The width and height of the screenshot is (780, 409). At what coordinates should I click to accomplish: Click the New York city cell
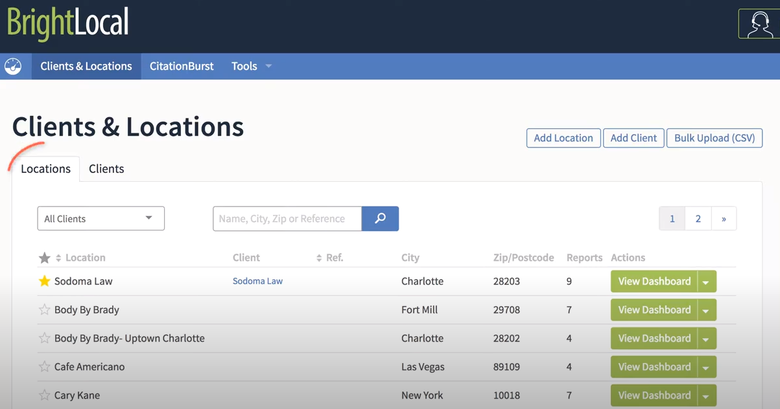point(422,395)
